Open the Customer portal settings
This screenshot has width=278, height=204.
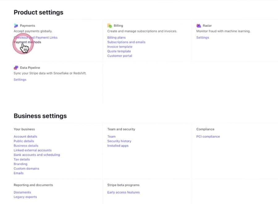tap(120, 56)
